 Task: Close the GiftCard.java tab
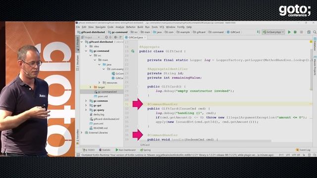145,38
